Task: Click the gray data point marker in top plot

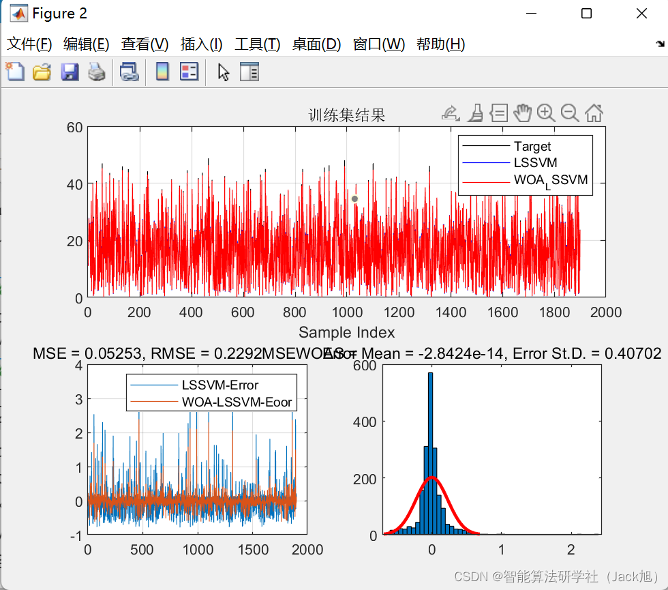Action: click(x=354, y=198)
